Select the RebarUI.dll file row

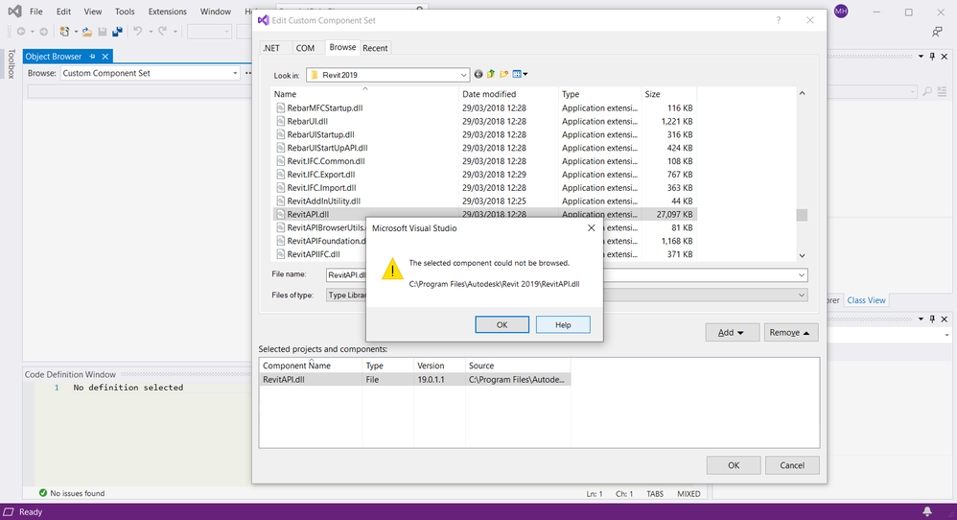(x=484, y=122)
